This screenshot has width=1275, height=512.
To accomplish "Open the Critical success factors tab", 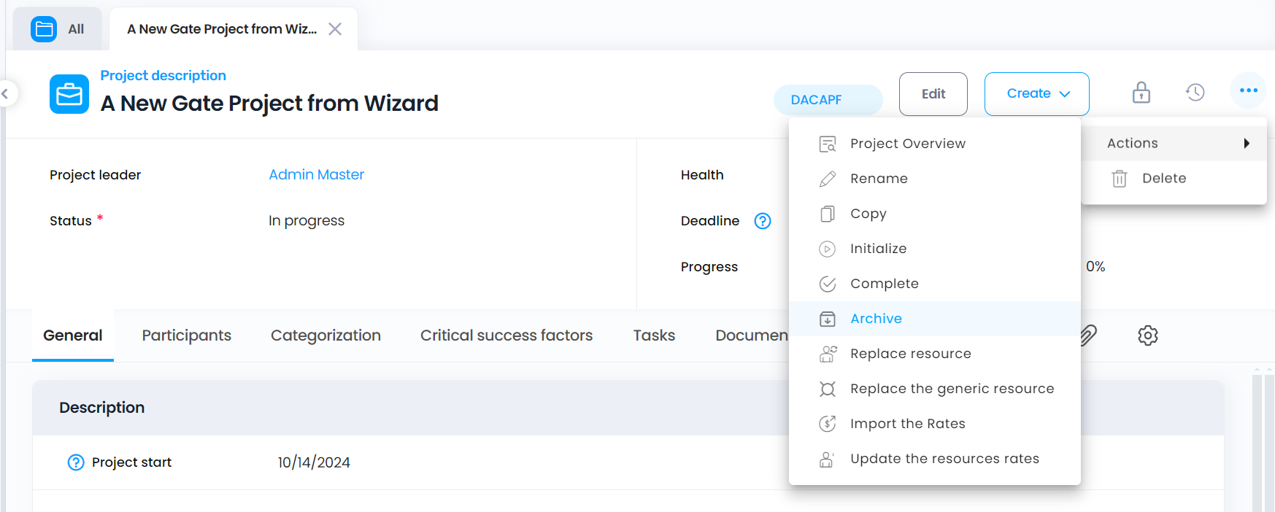I will tap(506, 335).
